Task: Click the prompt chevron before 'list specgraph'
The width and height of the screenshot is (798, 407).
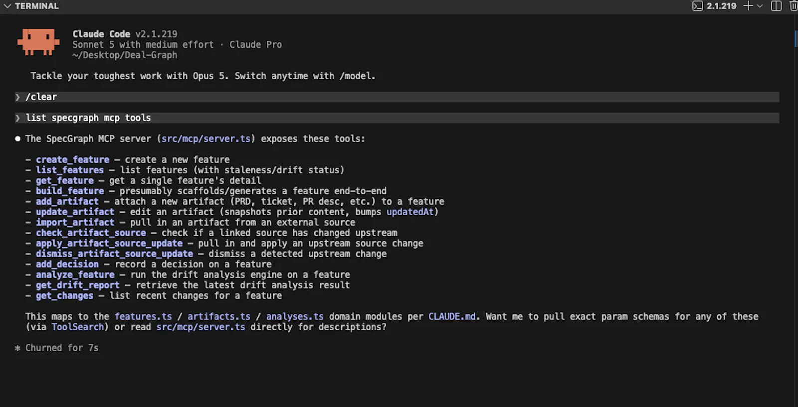Action: (x=18, y=118)
